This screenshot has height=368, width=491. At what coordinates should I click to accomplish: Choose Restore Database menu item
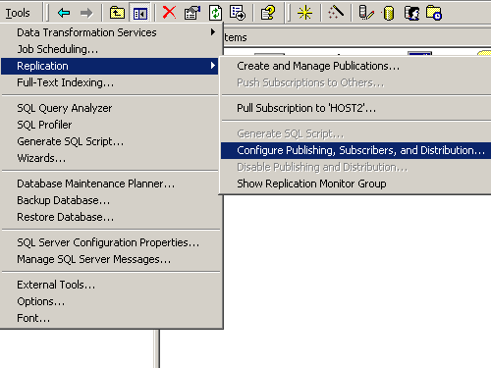coord(110,217)
